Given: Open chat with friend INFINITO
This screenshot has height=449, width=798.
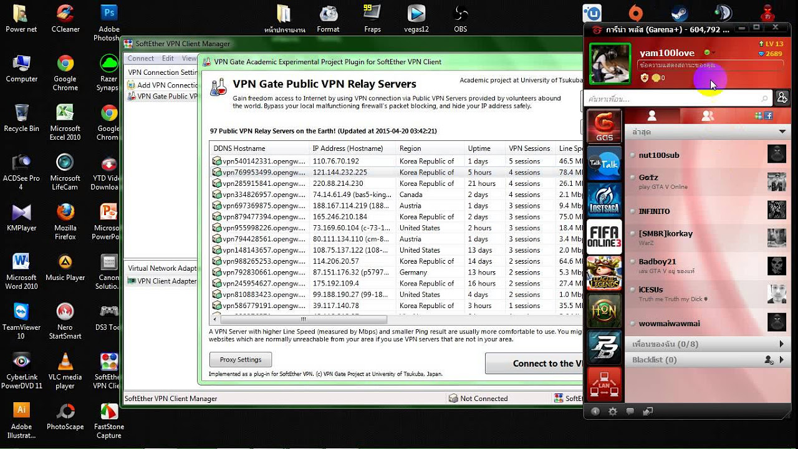Looking at the screenshot, I should point(707,211).
